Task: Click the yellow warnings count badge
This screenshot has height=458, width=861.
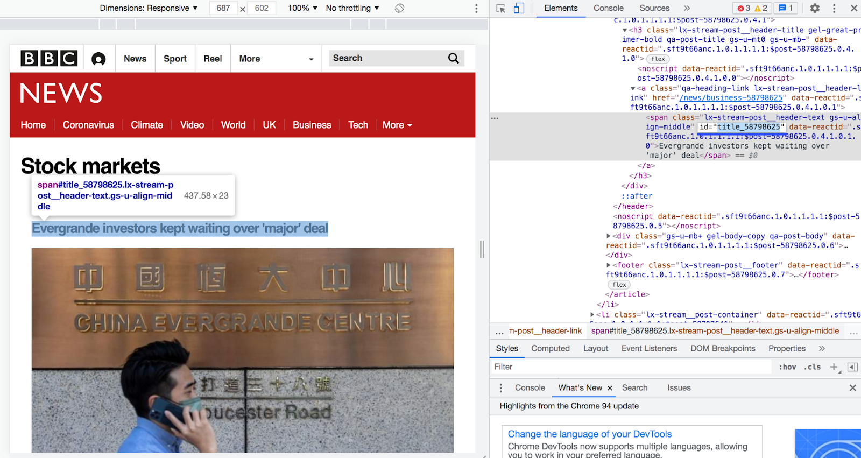Action: click(761, 8)
